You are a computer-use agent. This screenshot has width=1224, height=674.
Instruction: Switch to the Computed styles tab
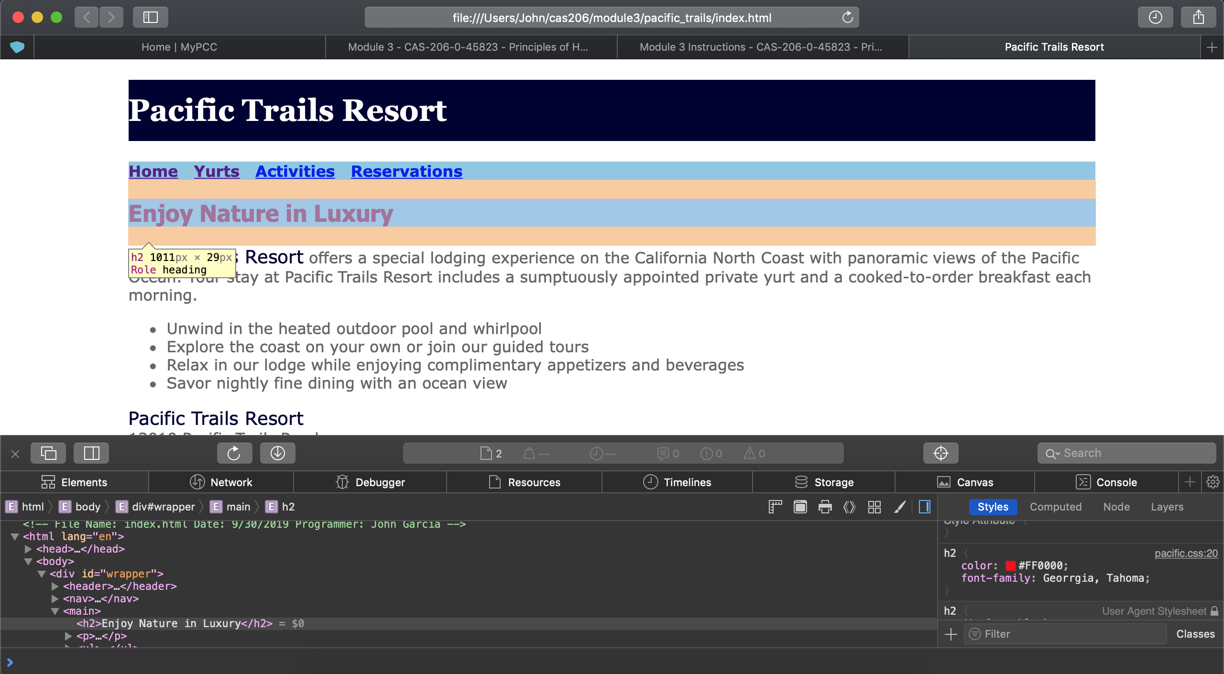(x=1055, y=507)
